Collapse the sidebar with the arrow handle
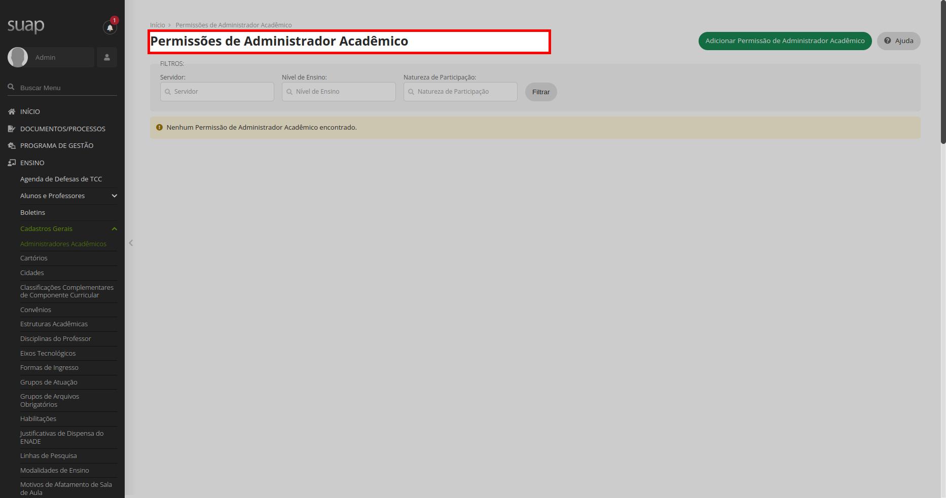 (x=131, y=243)
